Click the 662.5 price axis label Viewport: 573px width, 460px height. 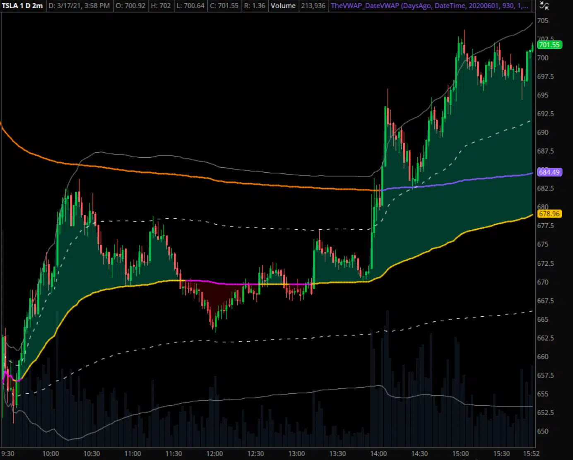pos(545,338)
